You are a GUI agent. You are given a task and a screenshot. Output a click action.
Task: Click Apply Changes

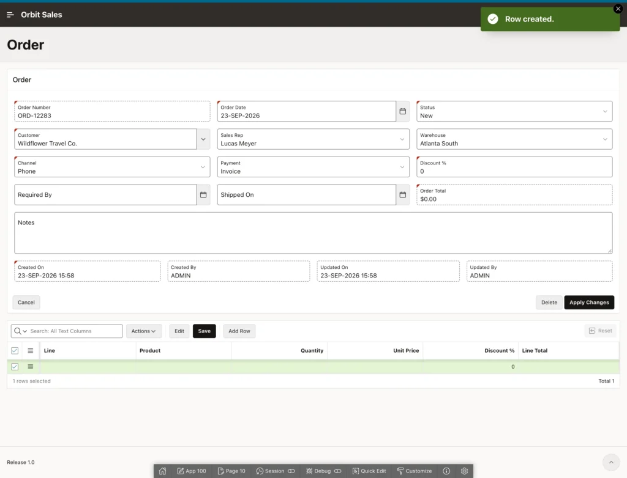589,303
